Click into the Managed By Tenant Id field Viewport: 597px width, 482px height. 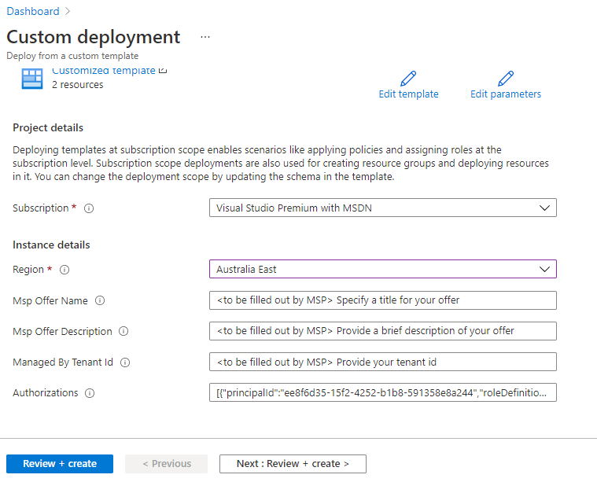tap(382, 362)
